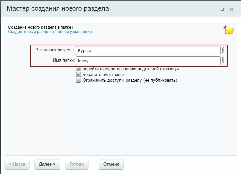Click the new folder icon in header

(229, 30)
